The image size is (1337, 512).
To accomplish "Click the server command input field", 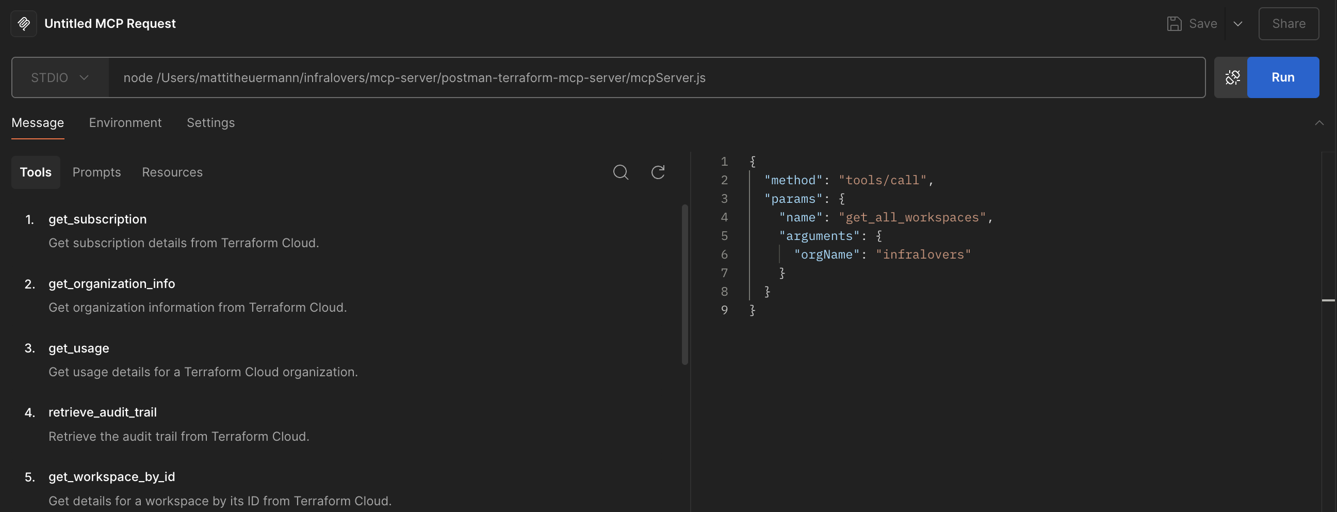I will [657, 77].
